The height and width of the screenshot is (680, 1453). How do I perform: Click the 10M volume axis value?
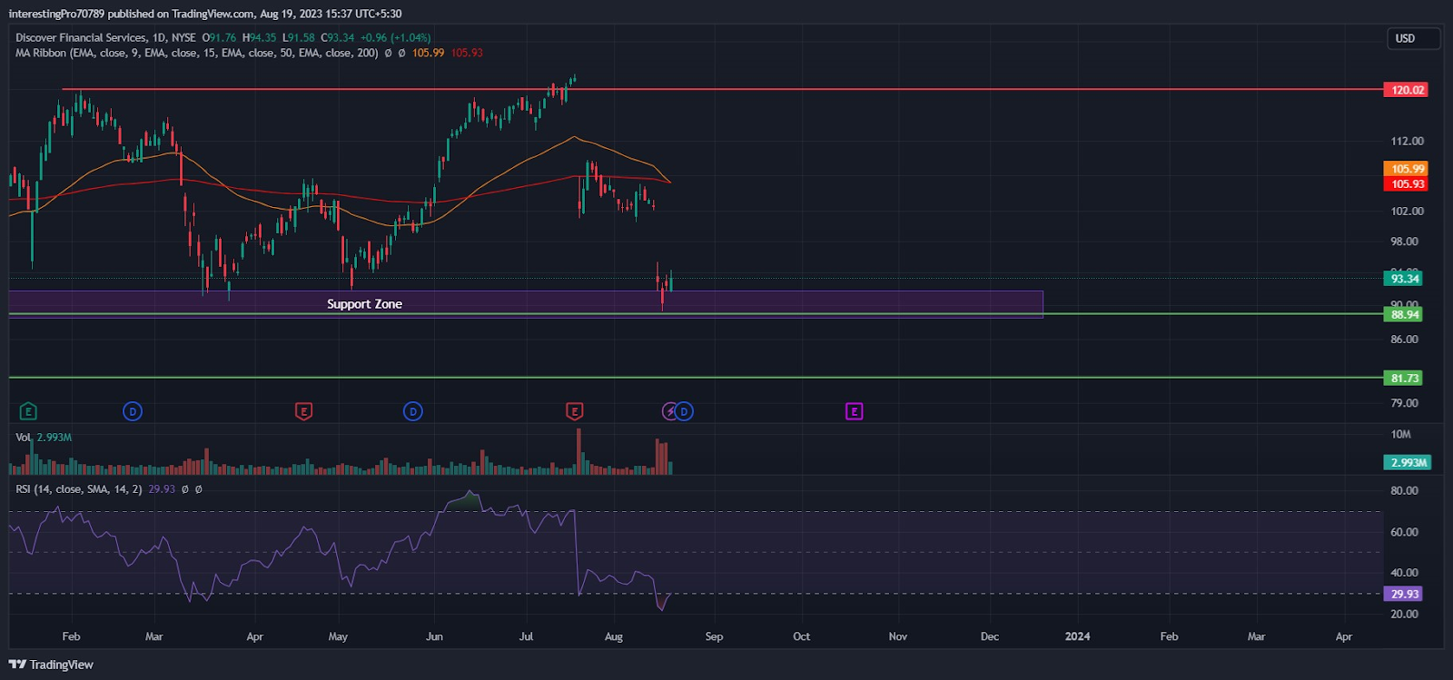coord(1401,435)
